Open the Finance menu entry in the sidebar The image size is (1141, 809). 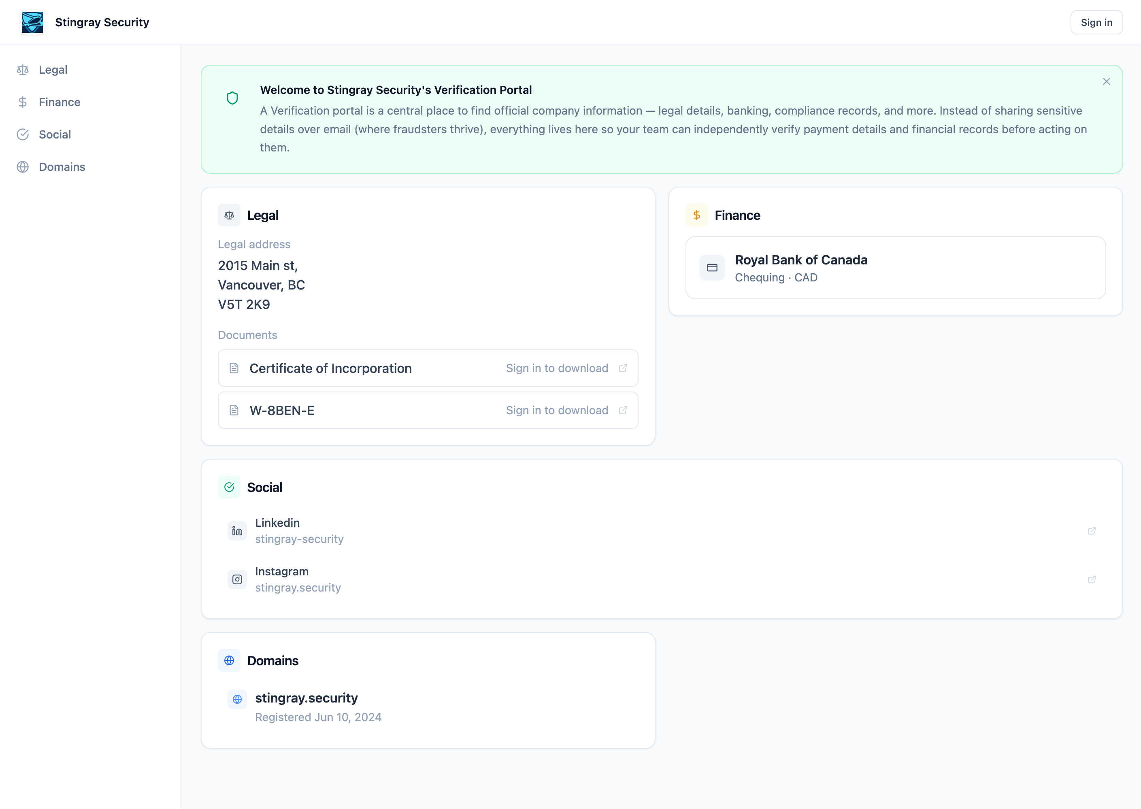click(x=59, y=102)
